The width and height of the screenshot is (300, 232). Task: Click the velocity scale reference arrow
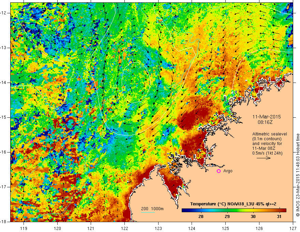[264, 158]
